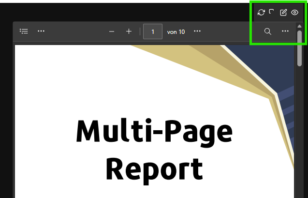The width and height of the screenshot is (308, 198).
Task: Open search with the magnifier icon
Action: pyautogui.click(x=267, y=31)
